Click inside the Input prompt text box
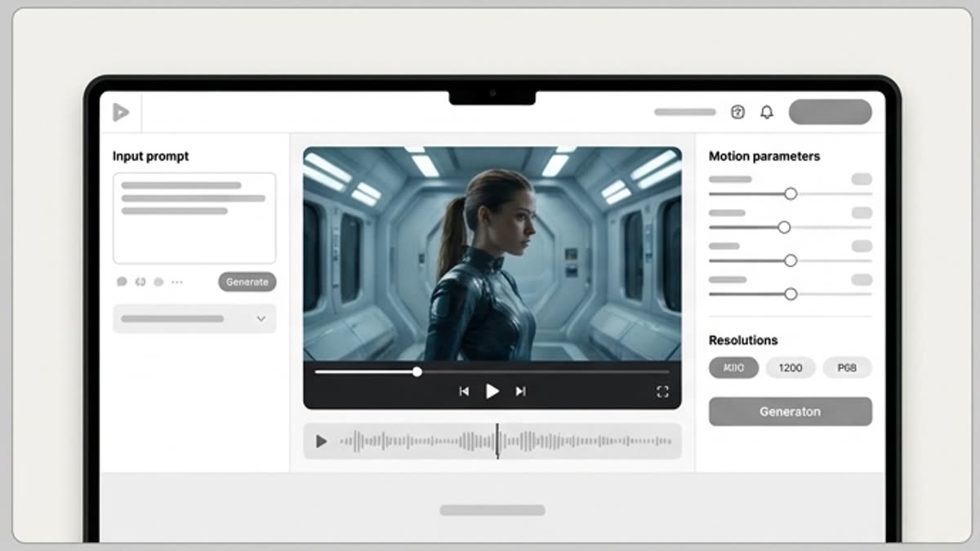This screenshot has width=980, height=551. point(194,218)
